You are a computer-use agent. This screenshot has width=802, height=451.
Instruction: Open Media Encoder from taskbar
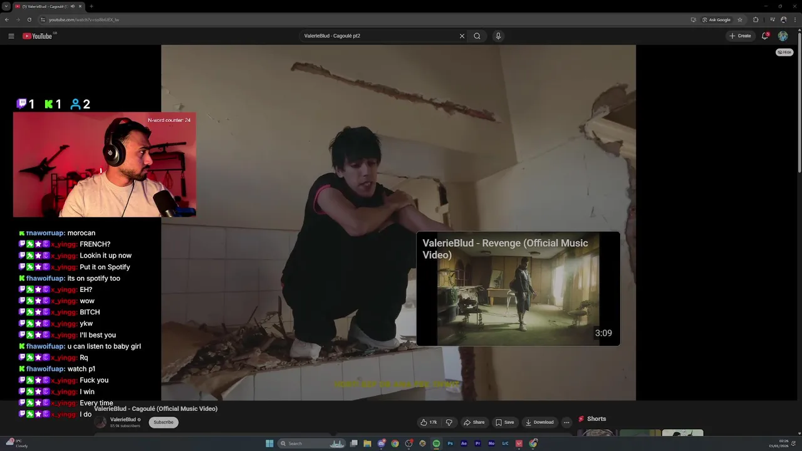[x=491, y=443]
